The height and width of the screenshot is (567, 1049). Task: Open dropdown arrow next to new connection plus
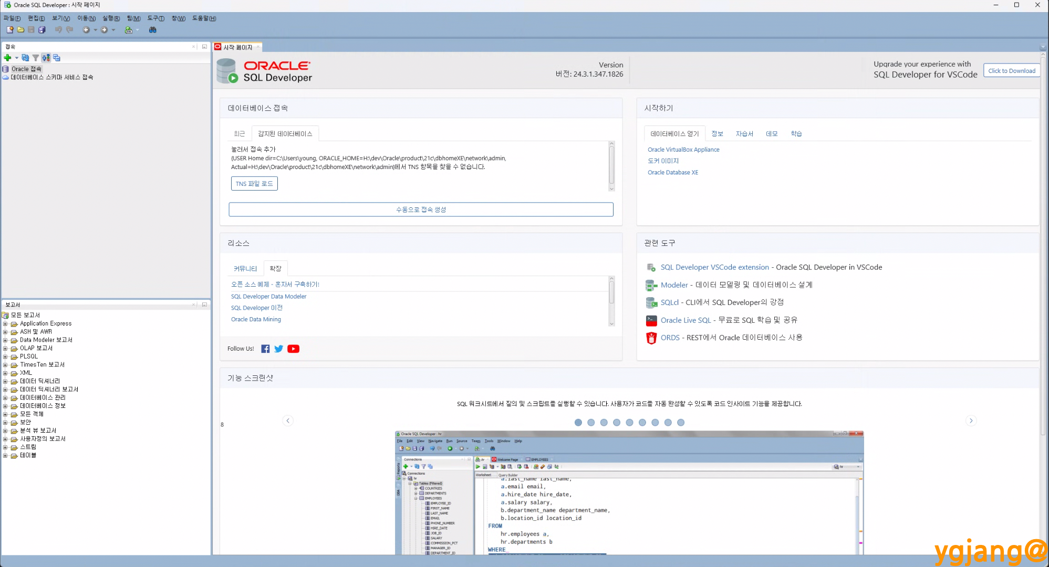(x=16, y=58)
